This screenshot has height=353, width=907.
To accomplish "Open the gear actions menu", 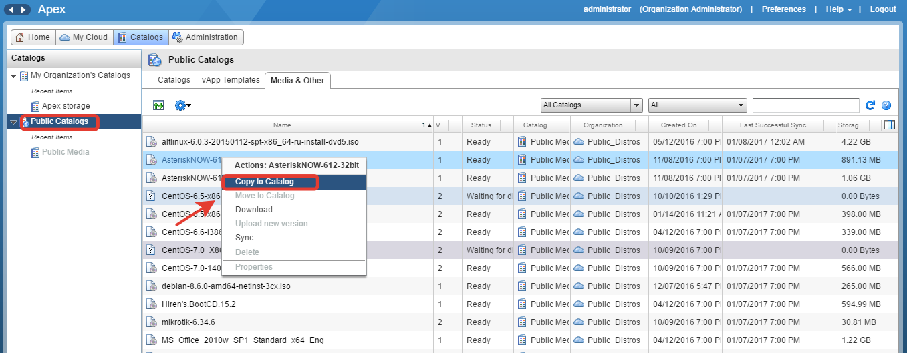I will 182,105.
